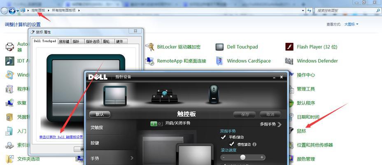Screen dimensions: 382x165
Task: Switch to the 指针选项 tab
Action: pyautogui.click(x=93, y=42)
